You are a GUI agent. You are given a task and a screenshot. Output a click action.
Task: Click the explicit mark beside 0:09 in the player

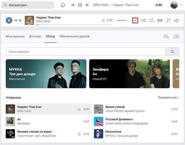point(103,20)
